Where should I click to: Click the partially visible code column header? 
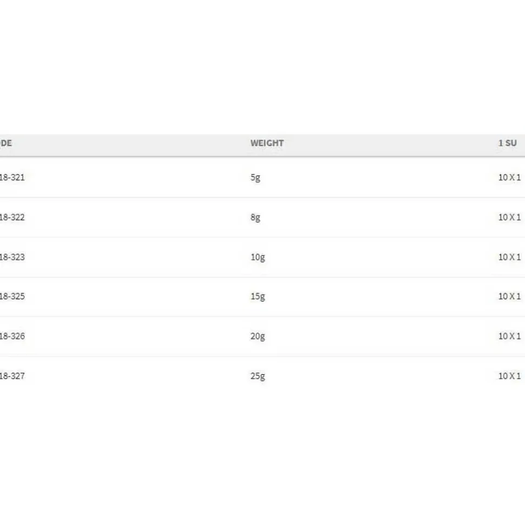(x=6, y=143)
